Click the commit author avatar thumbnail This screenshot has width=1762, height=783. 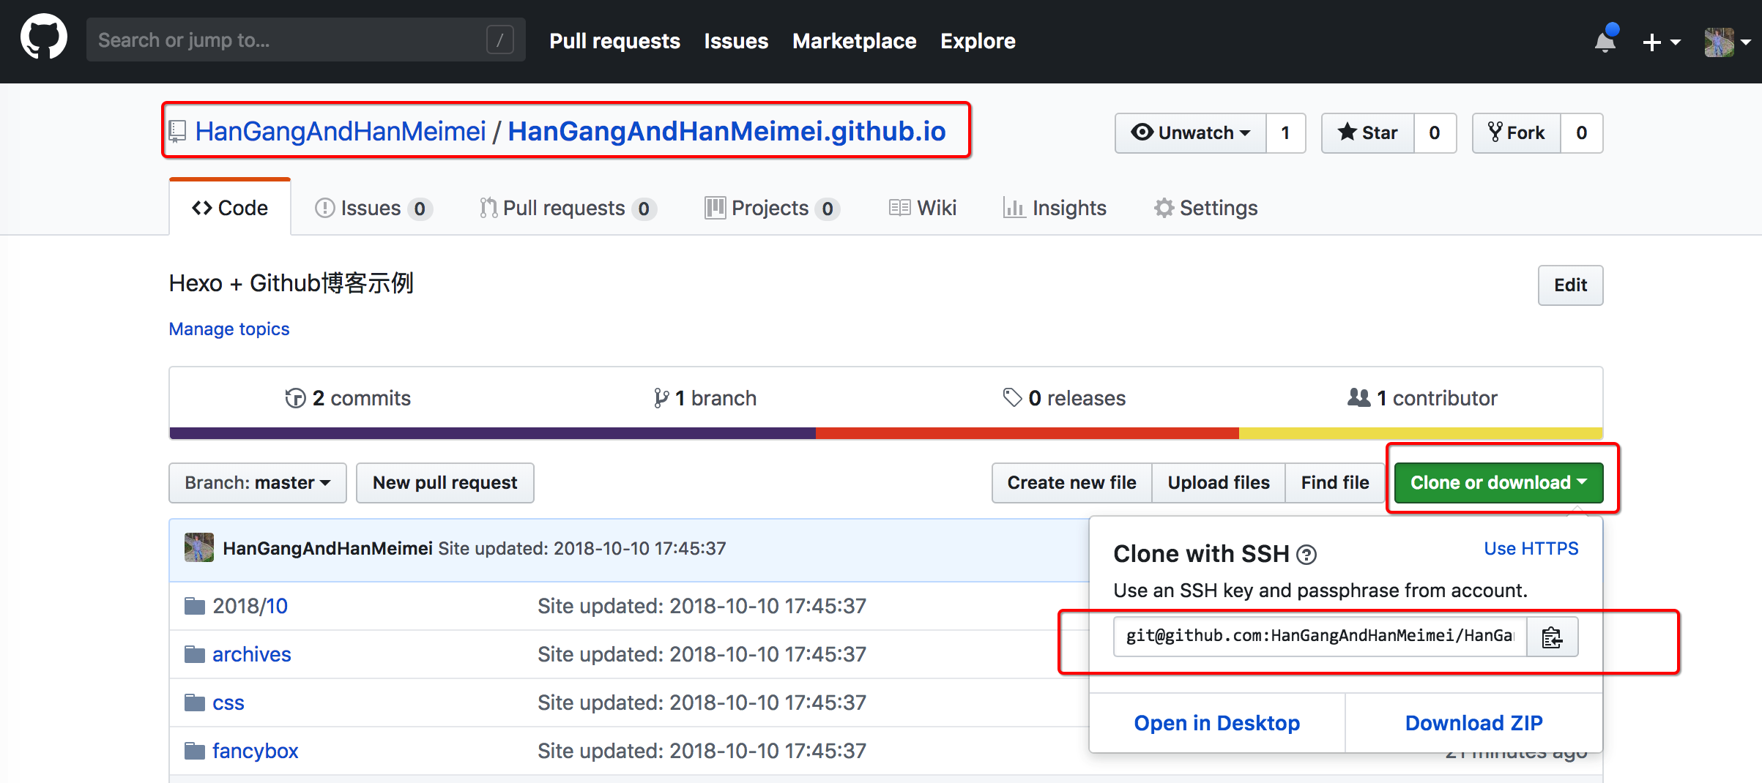(x=199, y=547)
